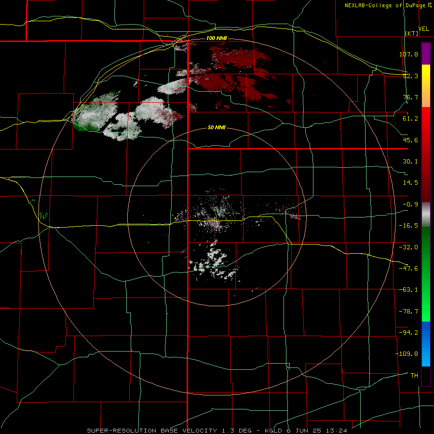Screen dimensions: 434x434
Task: Click the 100 NMI range ring label
Action: coord(217,38)
